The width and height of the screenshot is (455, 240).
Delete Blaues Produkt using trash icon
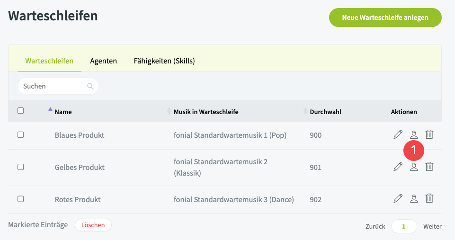[x=429, y=134]
